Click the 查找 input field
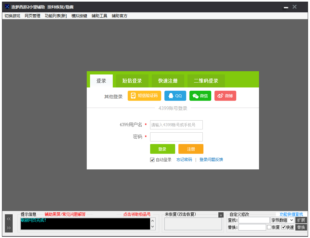Image resolution: width=310 pixels, height=238 pixels. click(254, 220)
